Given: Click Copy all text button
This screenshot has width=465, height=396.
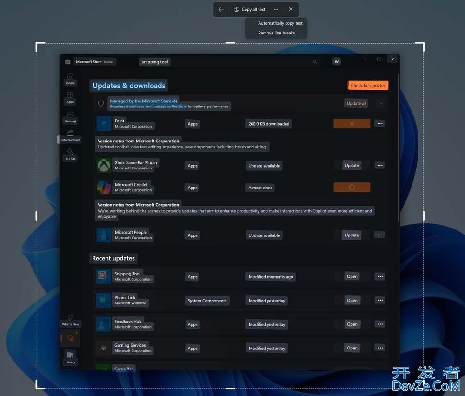Looking at the screenshot, I should point(250,9).
